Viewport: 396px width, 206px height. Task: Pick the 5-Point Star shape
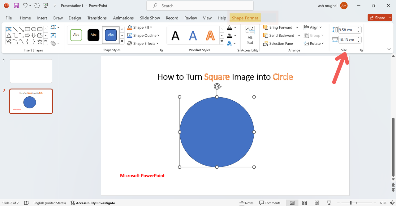point(40,41)
